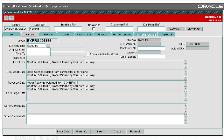Click the Order details window title icon
The height and width of the screenshot is (140, 224).
4,13
